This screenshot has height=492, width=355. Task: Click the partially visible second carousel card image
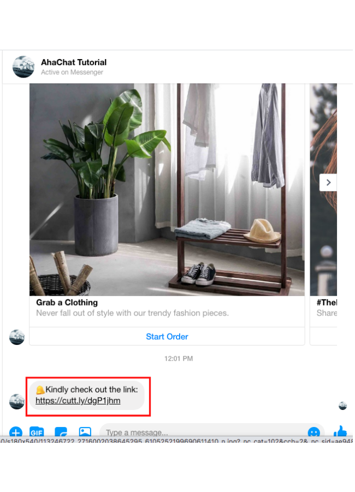pos(323,189)
